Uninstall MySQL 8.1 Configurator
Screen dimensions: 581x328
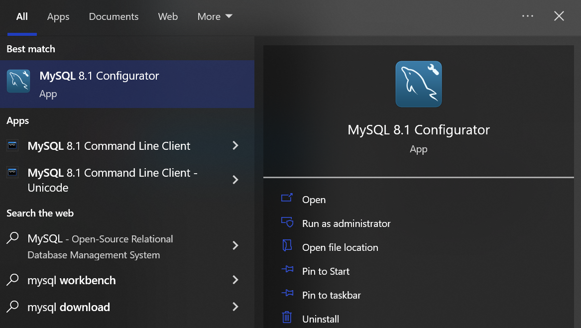click(321, 319)
